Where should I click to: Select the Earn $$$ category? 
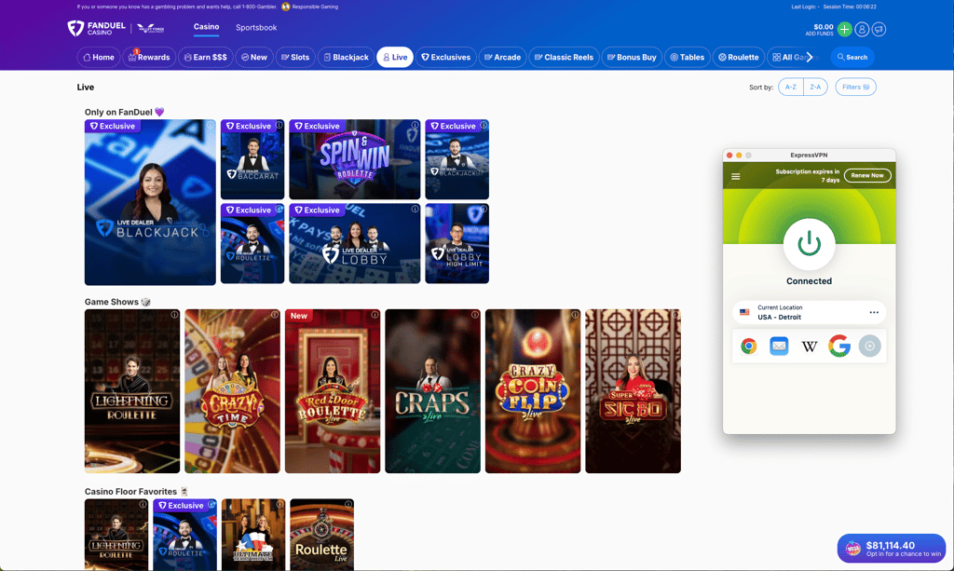click(206, 57)
